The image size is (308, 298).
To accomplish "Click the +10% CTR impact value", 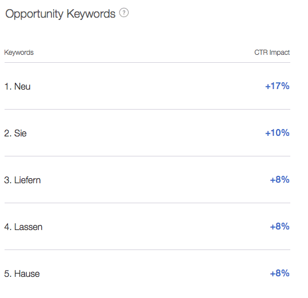I will click(x=277, y=133).
